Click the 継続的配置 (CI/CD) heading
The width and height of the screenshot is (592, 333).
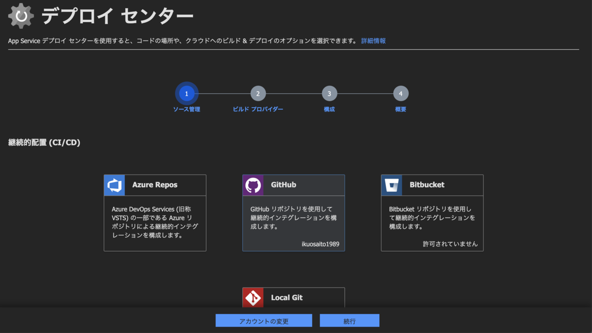coord(44,143)
